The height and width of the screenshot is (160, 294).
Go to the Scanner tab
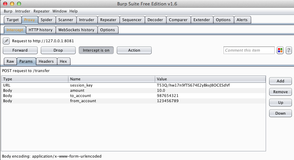click(x=66, y=20)
